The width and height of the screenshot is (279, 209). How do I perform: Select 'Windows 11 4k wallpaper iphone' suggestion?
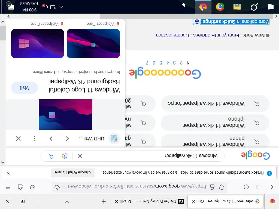click(x=215, y=123)
